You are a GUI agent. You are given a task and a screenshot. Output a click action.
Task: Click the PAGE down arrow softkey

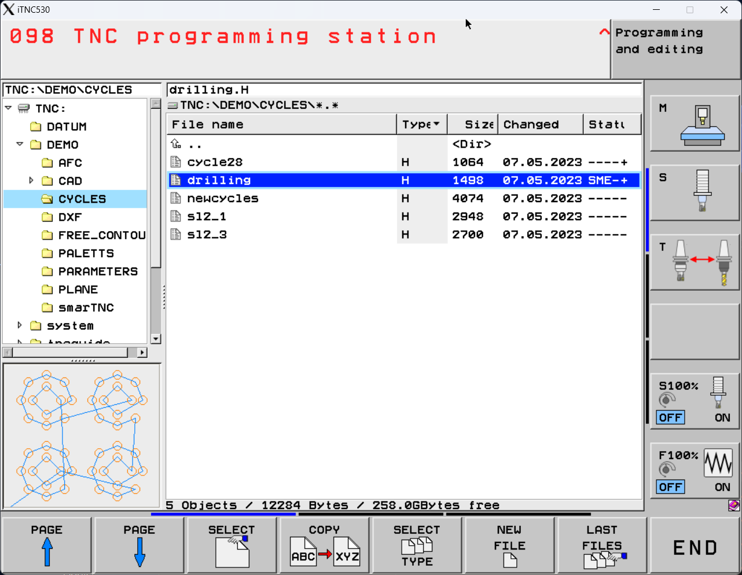pyautogui.click(x=139, y=545)
